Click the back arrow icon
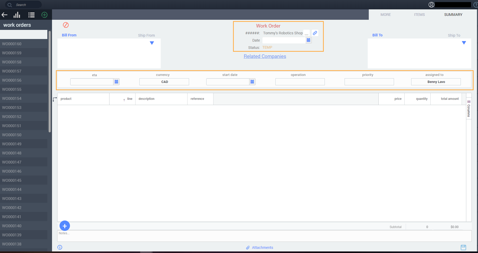Image resolution: width=478 pixels, height=253 pixels. (x=4, y=15)
